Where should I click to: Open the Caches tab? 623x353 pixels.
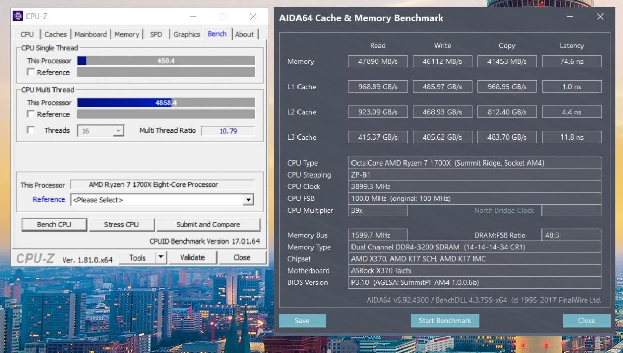(56, 34)
